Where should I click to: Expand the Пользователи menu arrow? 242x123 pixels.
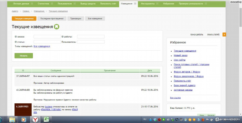[x=75, y=4]
